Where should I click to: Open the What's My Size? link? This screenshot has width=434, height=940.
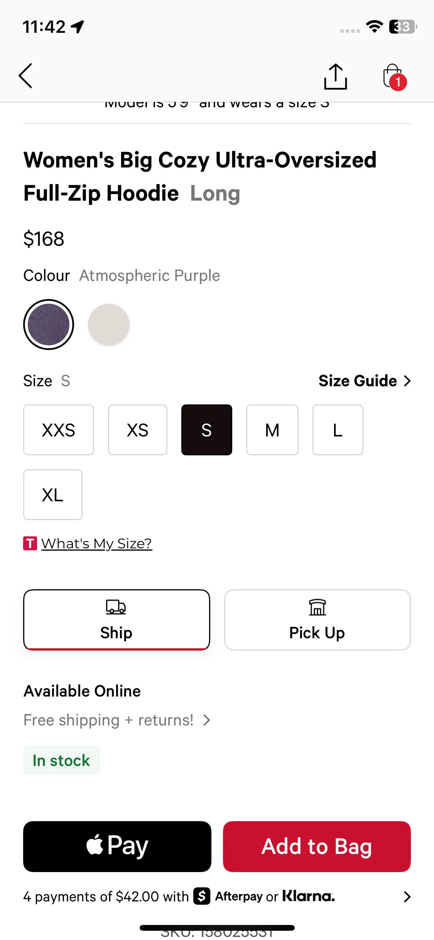pos(96,543)
